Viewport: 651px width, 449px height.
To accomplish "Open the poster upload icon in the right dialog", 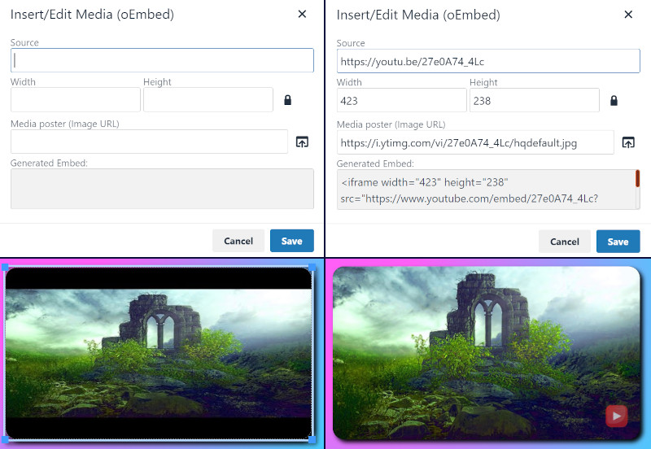I will 628,142.
